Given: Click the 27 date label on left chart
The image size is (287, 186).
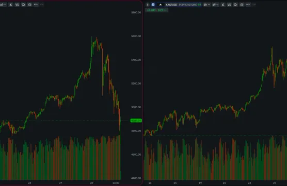Looking at the screenshot, I should click(x=60, y=183).
